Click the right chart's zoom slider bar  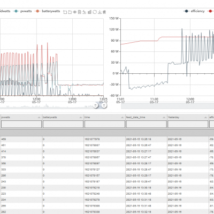tap(167, 106)
